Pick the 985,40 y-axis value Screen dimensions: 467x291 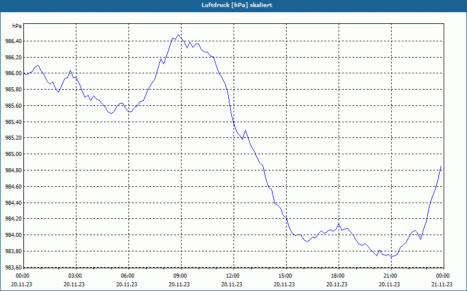point(13,122)
